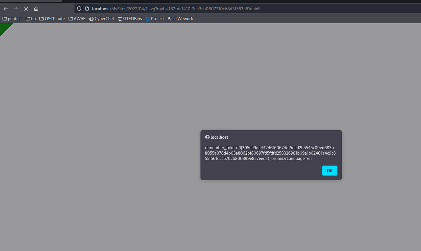This screenshot has width=421, height=251.
Task: Open the OSCP note folder
Action: pyautogui.click(x=52, y=19)
